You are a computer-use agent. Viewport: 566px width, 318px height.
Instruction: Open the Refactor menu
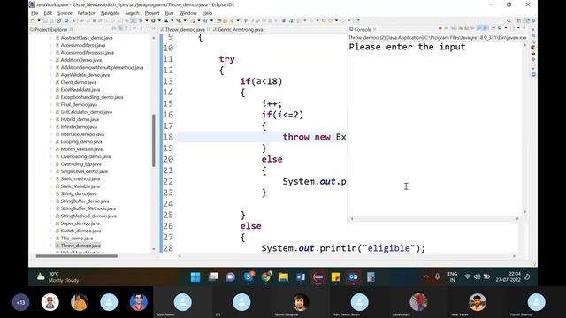click(x=87, y=13)
